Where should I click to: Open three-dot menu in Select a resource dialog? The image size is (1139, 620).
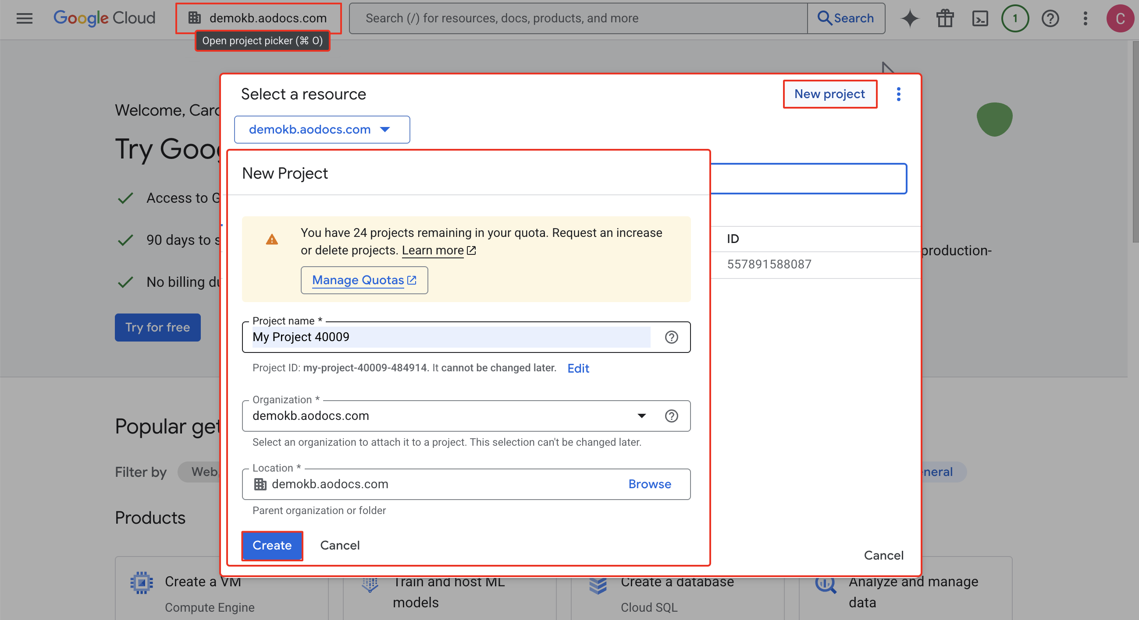(x=898, y=94)
